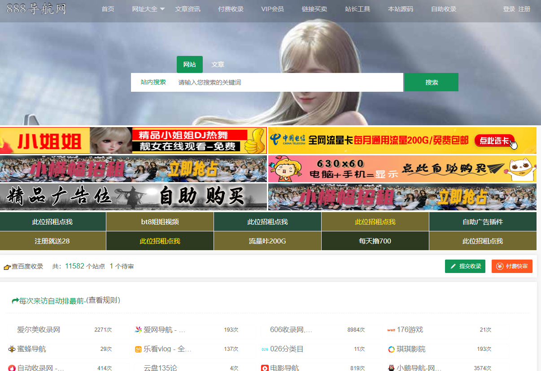Open the 爱尔美收录网 listing
The height and width of the screenshot is (371, 541).
pyautogui.click(x=39, y=330)
